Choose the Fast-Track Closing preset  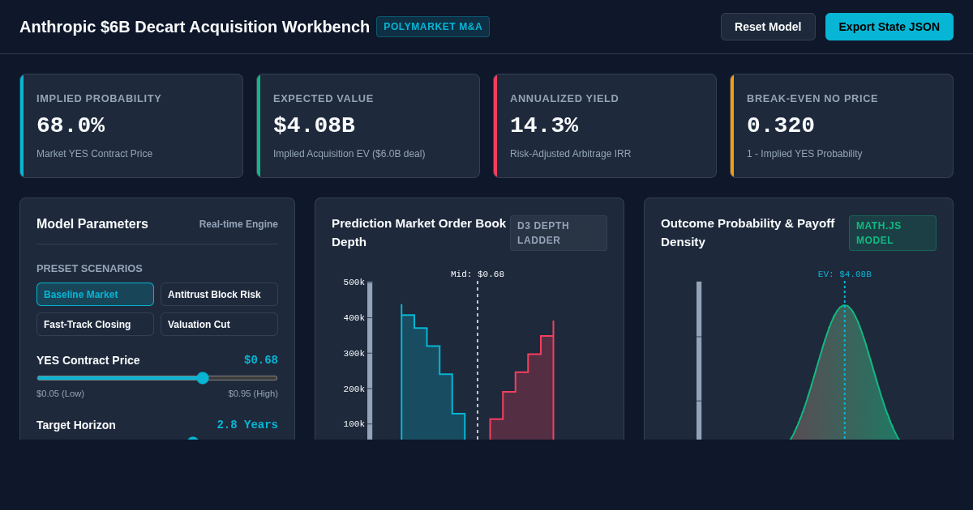tap(95, 325)
